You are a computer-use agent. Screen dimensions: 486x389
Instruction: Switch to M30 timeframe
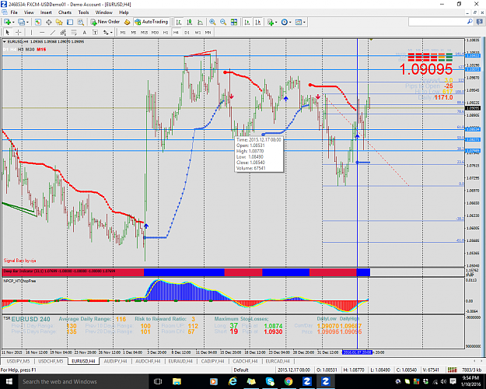[x=155, y=32]
